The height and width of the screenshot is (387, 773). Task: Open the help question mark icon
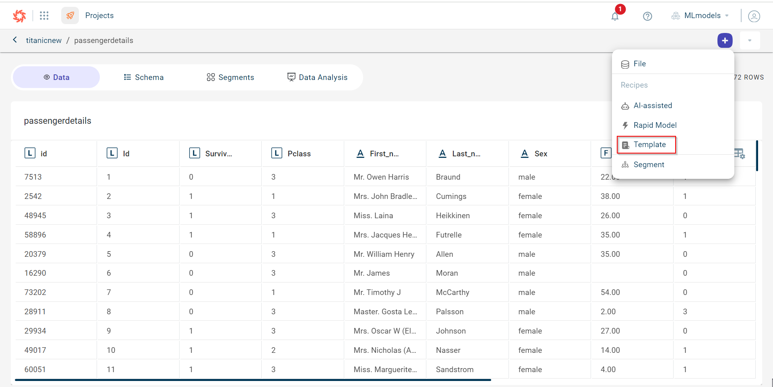647,16
